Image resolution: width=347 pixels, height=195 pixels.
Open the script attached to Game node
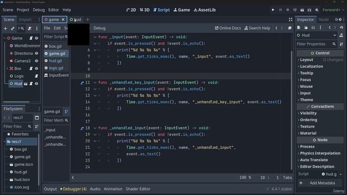pyautogui.click(x=31, y=38)
